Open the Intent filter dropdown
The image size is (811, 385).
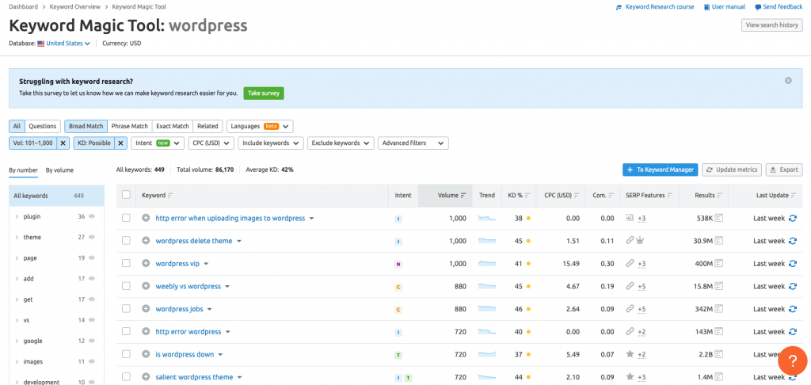pos(158,143)
